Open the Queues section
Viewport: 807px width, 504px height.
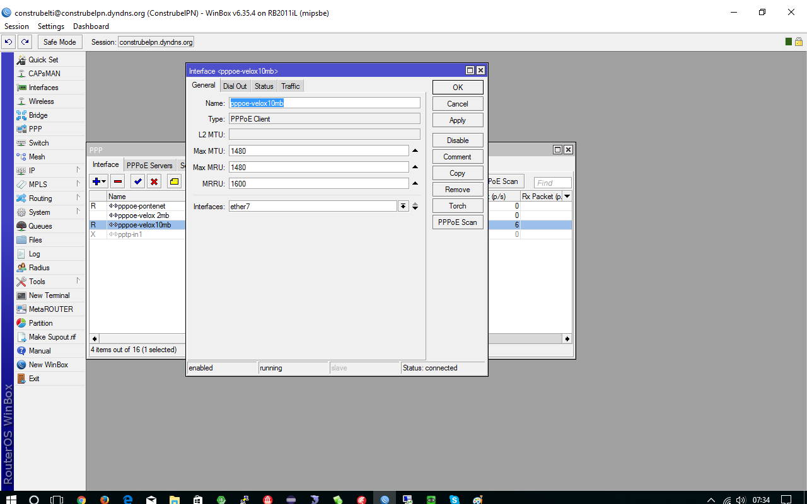point(40,226)
